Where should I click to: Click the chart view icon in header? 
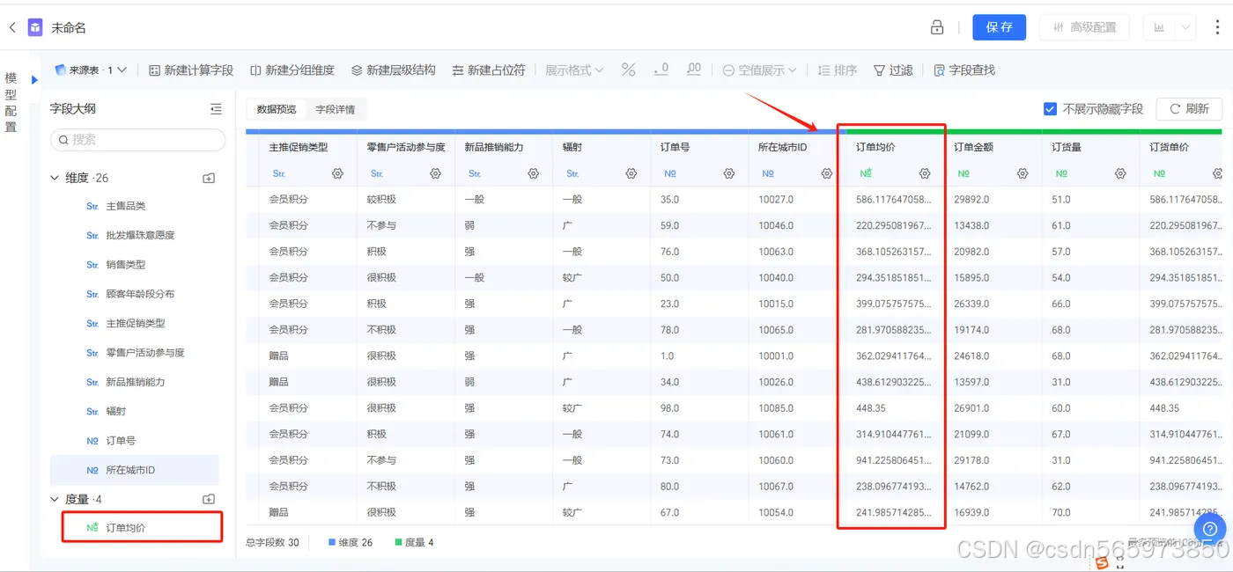1159,27
